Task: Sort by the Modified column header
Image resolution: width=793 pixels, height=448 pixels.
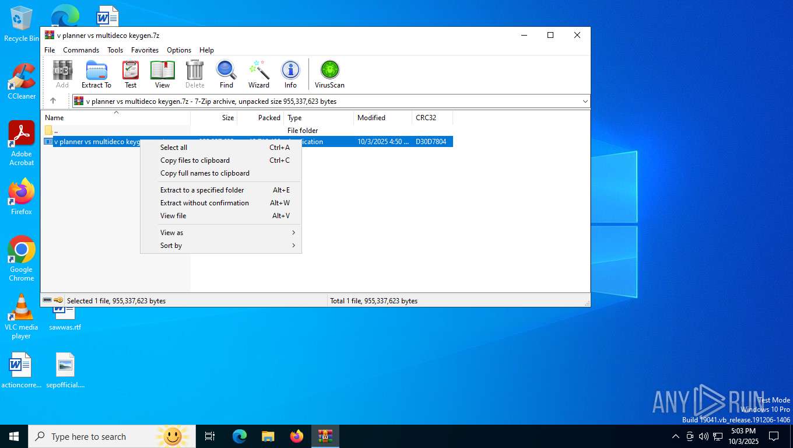Action: pos(383,118)
